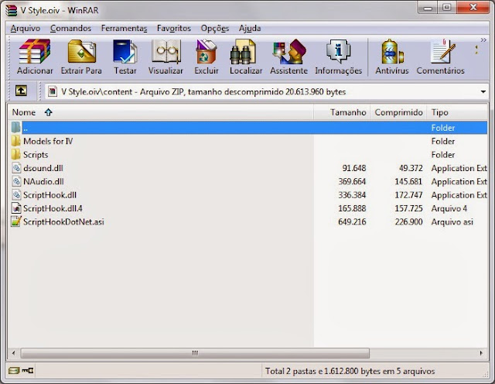Click the compressed value 145.681
Image resolution: width=495 pixels, height=384 pixels.
tap(408, 181)
